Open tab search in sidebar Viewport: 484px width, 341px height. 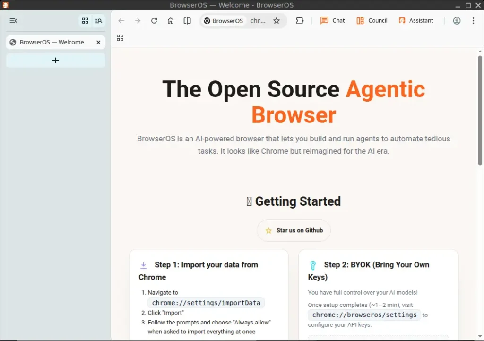point(98,21)
